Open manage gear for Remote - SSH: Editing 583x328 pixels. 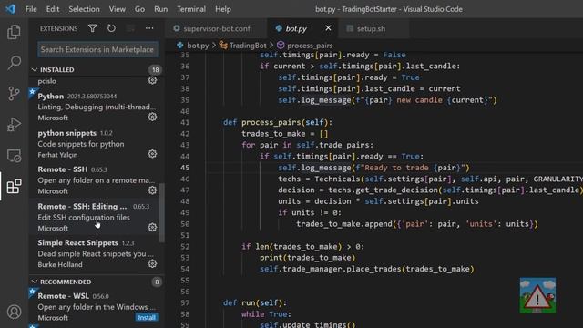pyautogui.click(x=152, y=227)
